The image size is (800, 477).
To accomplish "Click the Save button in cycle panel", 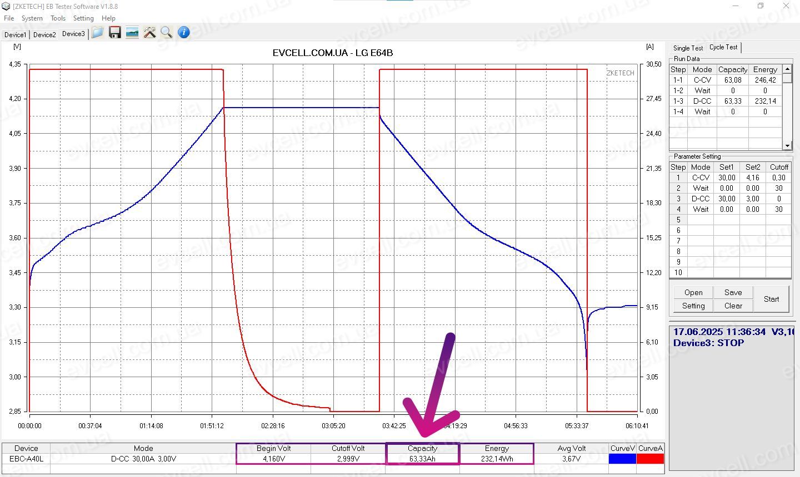I will point(733,292).
